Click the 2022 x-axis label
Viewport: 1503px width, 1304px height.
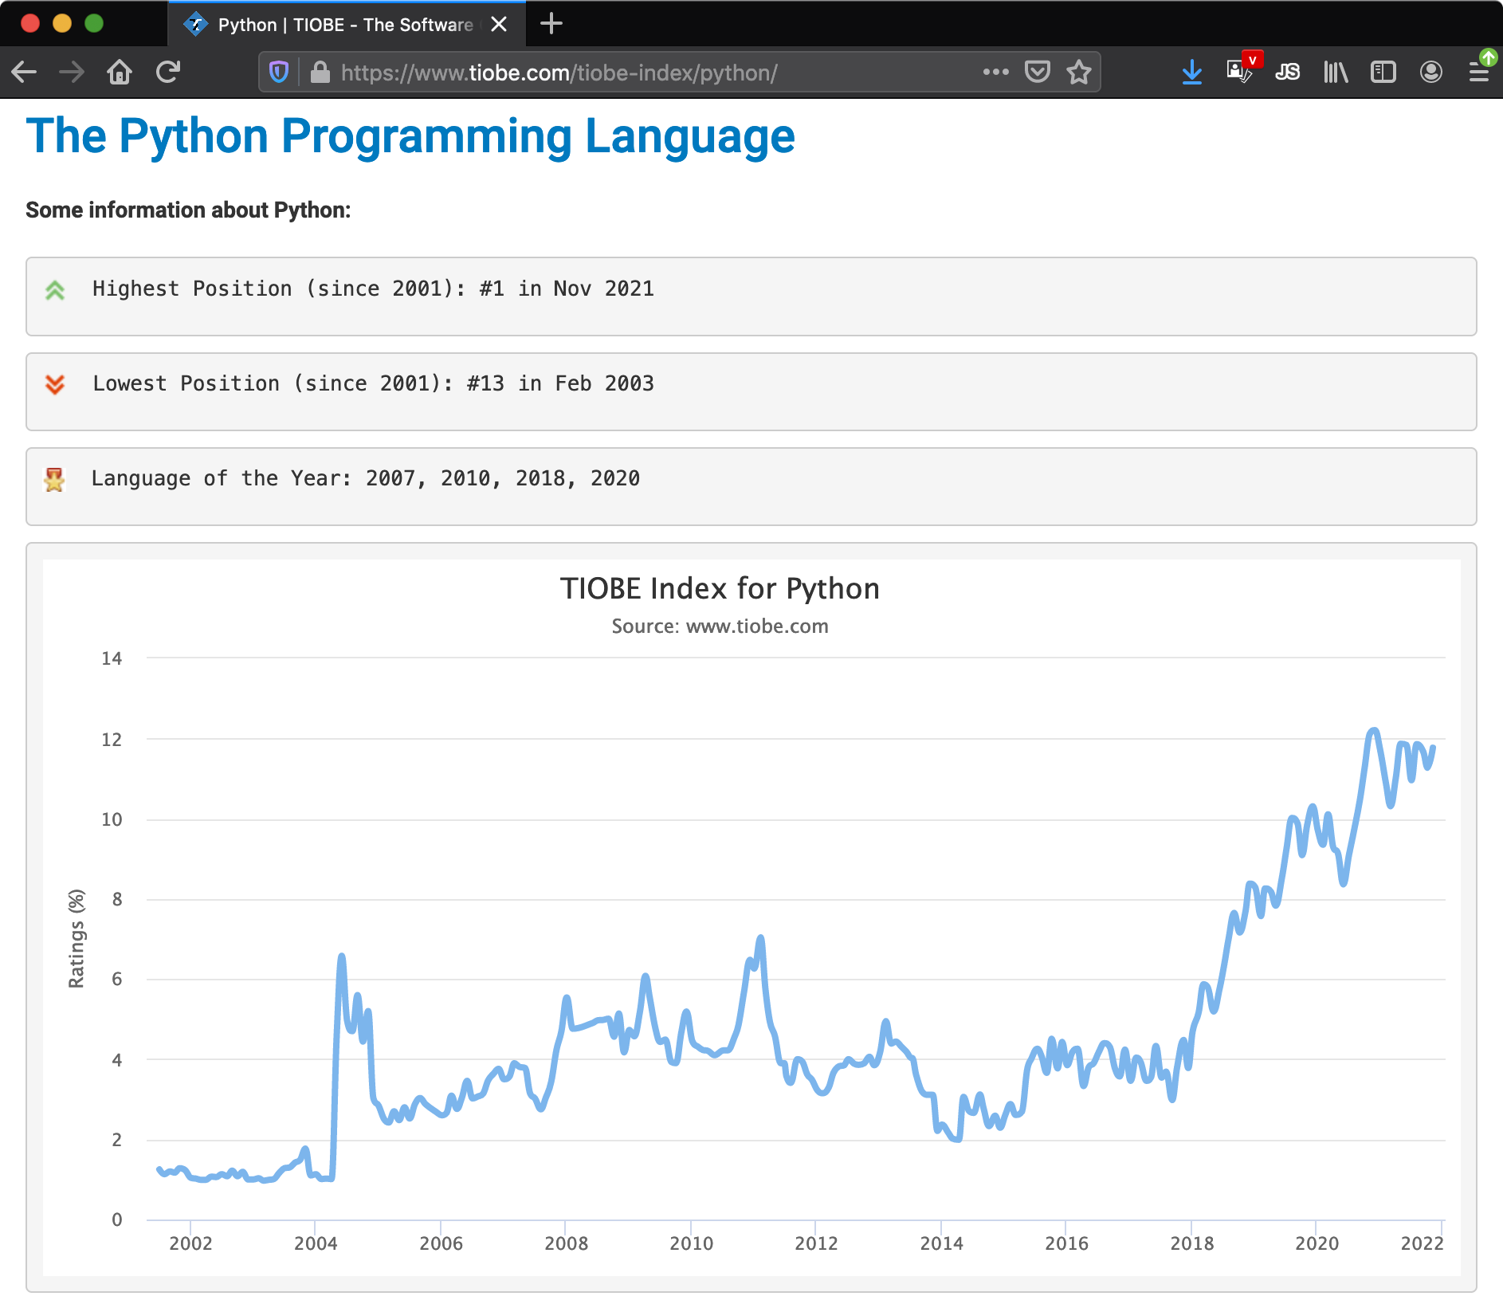1422,1243
